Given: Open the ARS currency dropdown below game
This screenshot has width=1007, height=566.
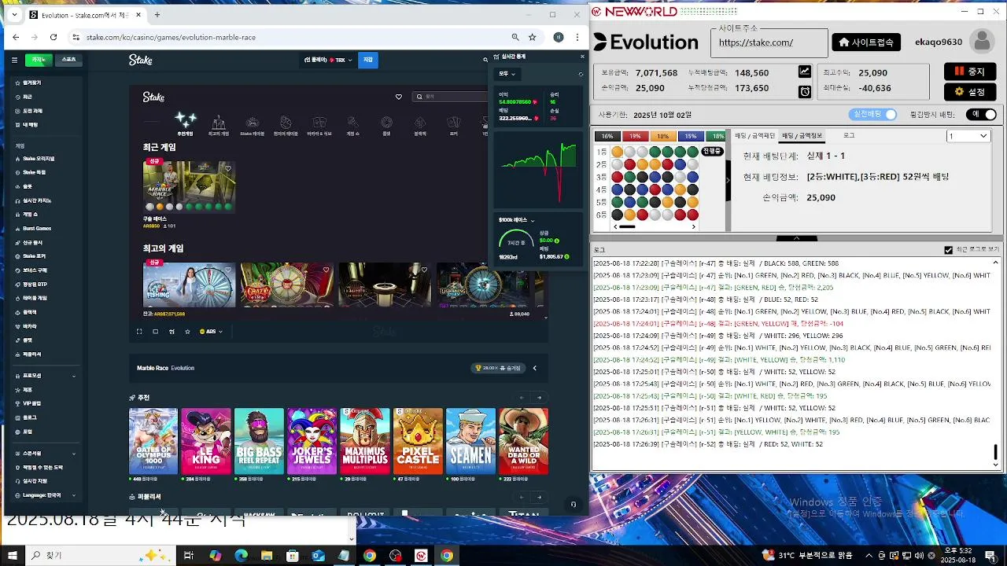Looking at the screenshot, I should pyautogui.click(x=211, y=332).
